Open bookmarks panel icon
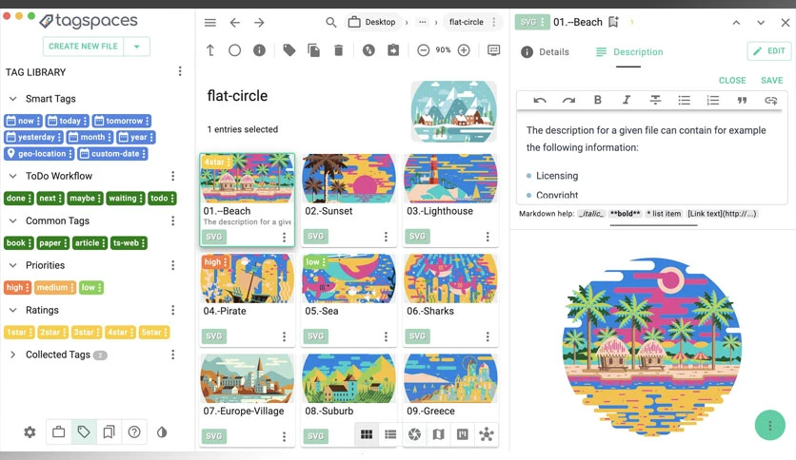The width and height of the screenshot is (796, 460). (x=109, y=432)
